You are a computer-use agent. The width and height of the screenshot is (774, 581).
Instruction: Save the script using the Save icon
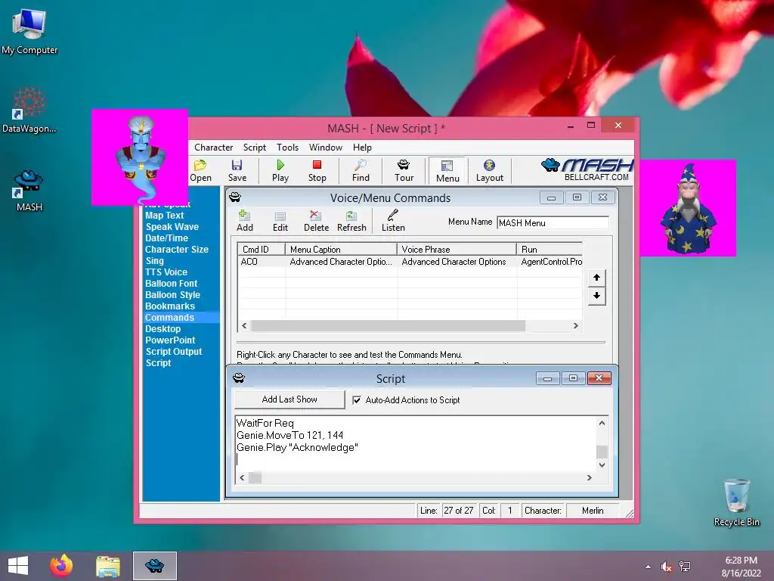point(237,170)
